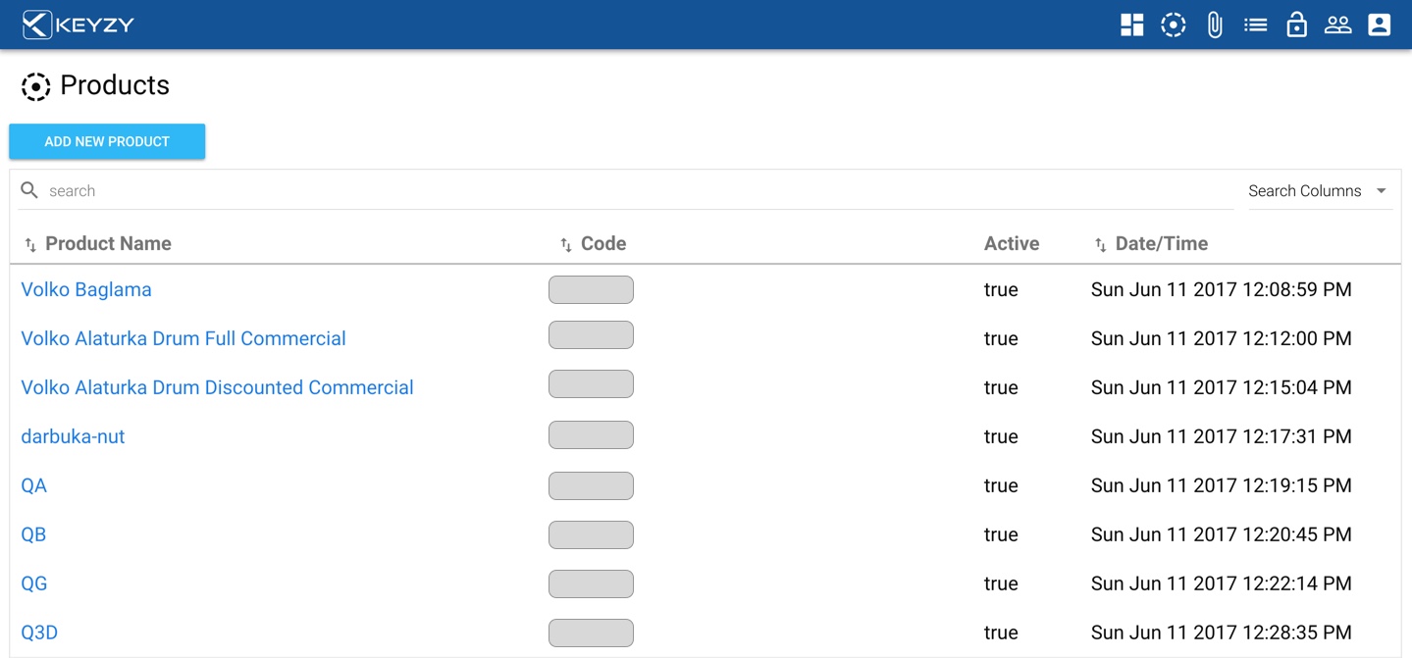Open the users group icon

(x=1338, y=25)
